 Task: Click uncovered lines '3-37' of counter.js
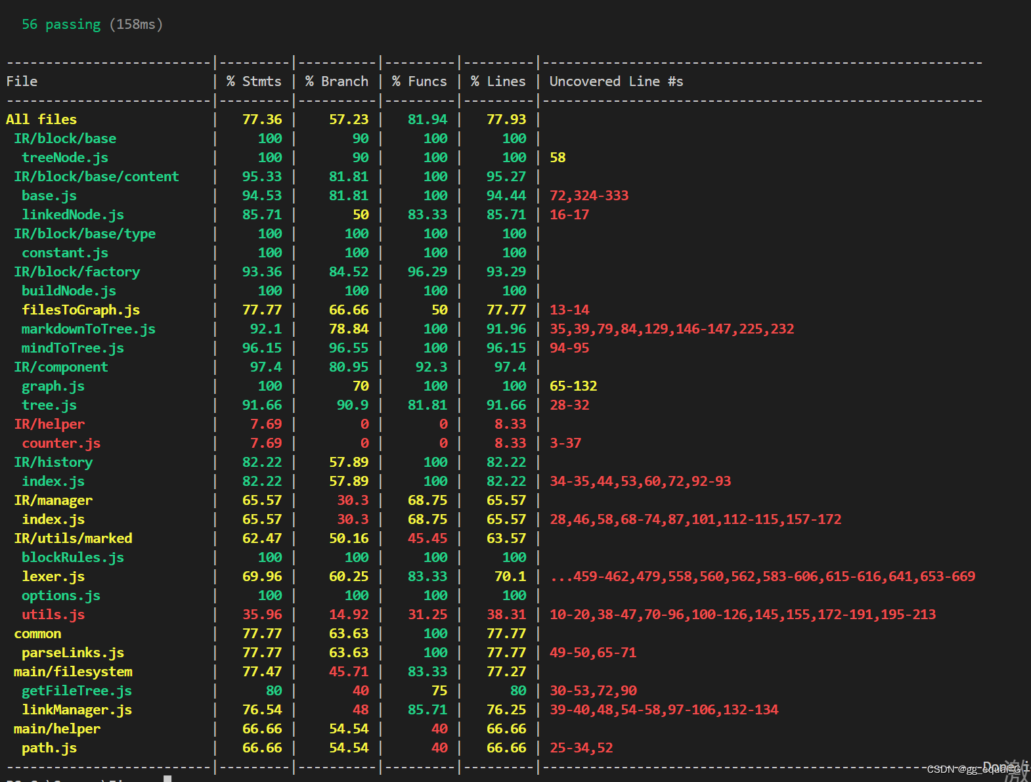point(565,443)
